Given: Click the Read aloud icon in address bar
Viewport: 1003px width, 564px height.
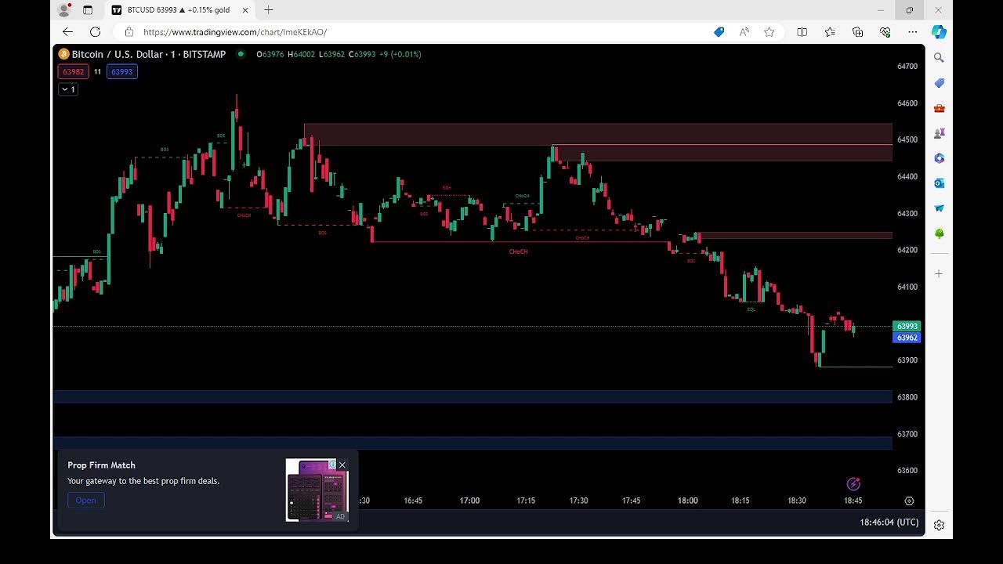Looking at the screenshot, I should (x=744, y=32).
